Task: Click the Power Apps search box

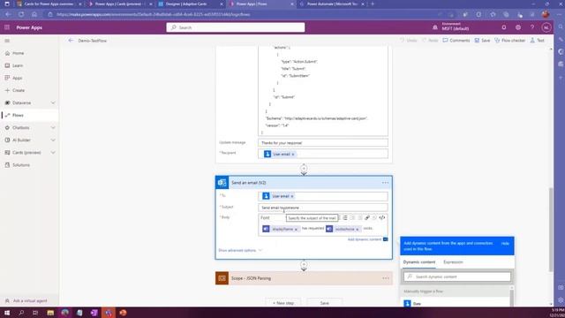Action: coord(236,27)
